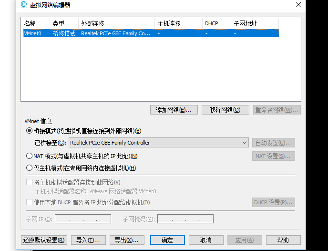
Task: Click Realtek PCIe GBE cell in table
Action: point(115,33)
